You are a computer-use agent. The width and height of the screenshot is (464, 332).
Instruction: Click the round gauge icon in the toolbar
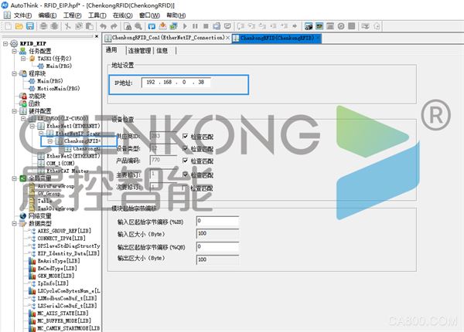341,26
